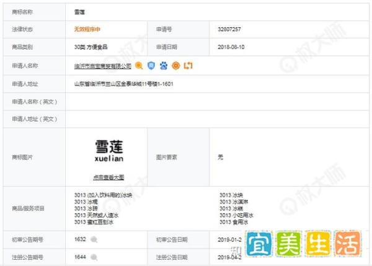Select the trademark name value 雪莲
Image resolution: width=372 pixels, height=266 pixels.
tap(79, 12)
